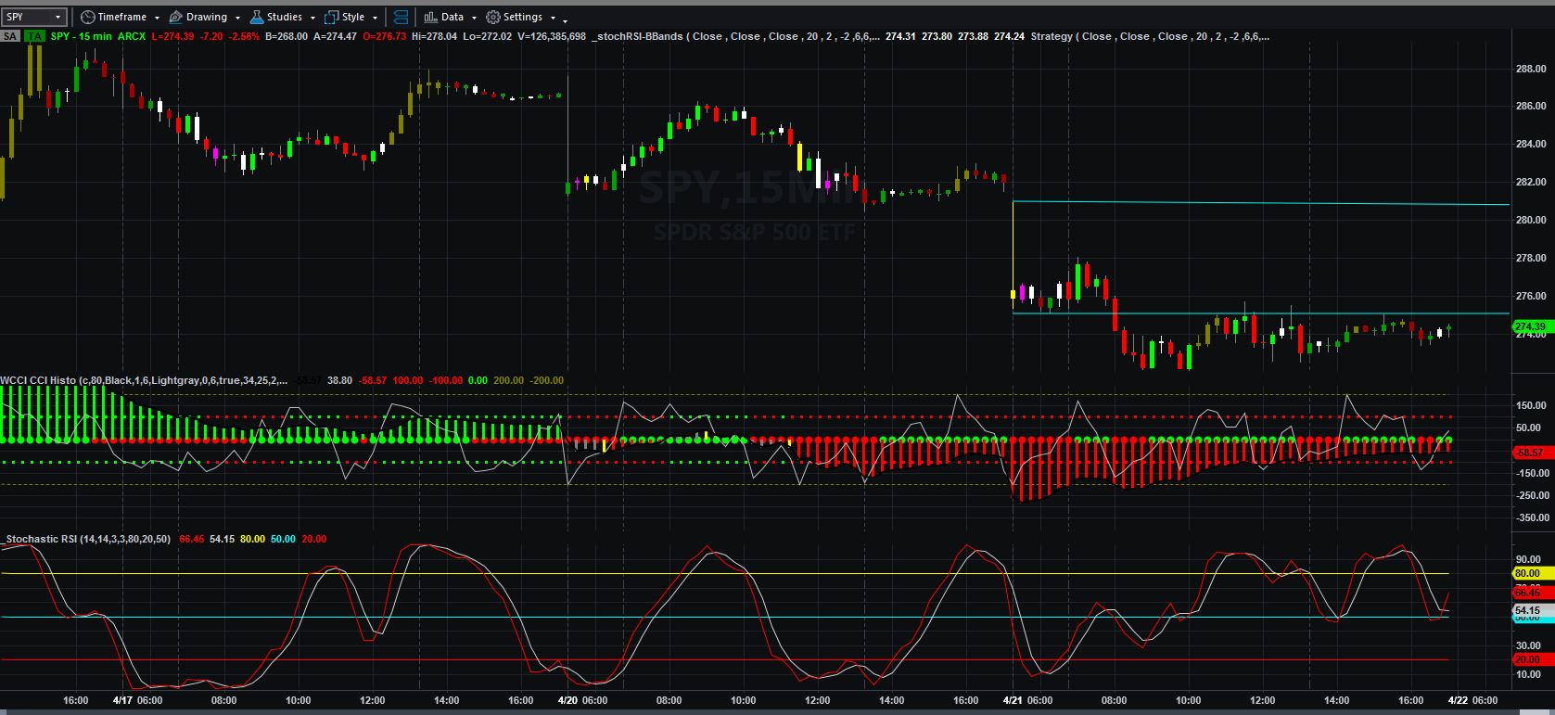Expand the arrow next to Style

[375, 18]
